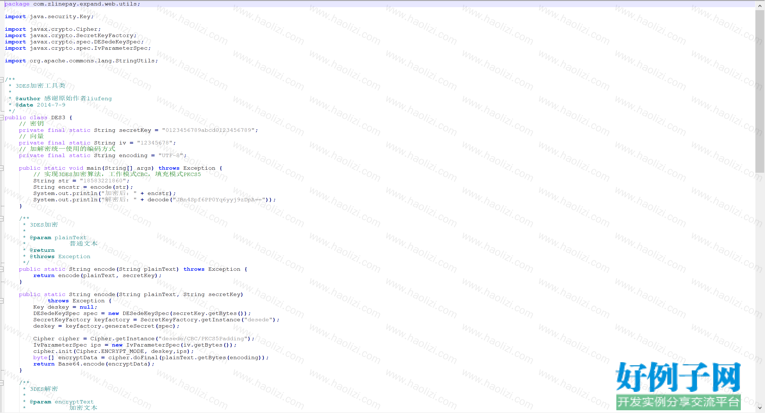Viewport: 765px width, 413px height.
Task: Click 'main(String[] args)' in the method signature
Action: [120, 168]
